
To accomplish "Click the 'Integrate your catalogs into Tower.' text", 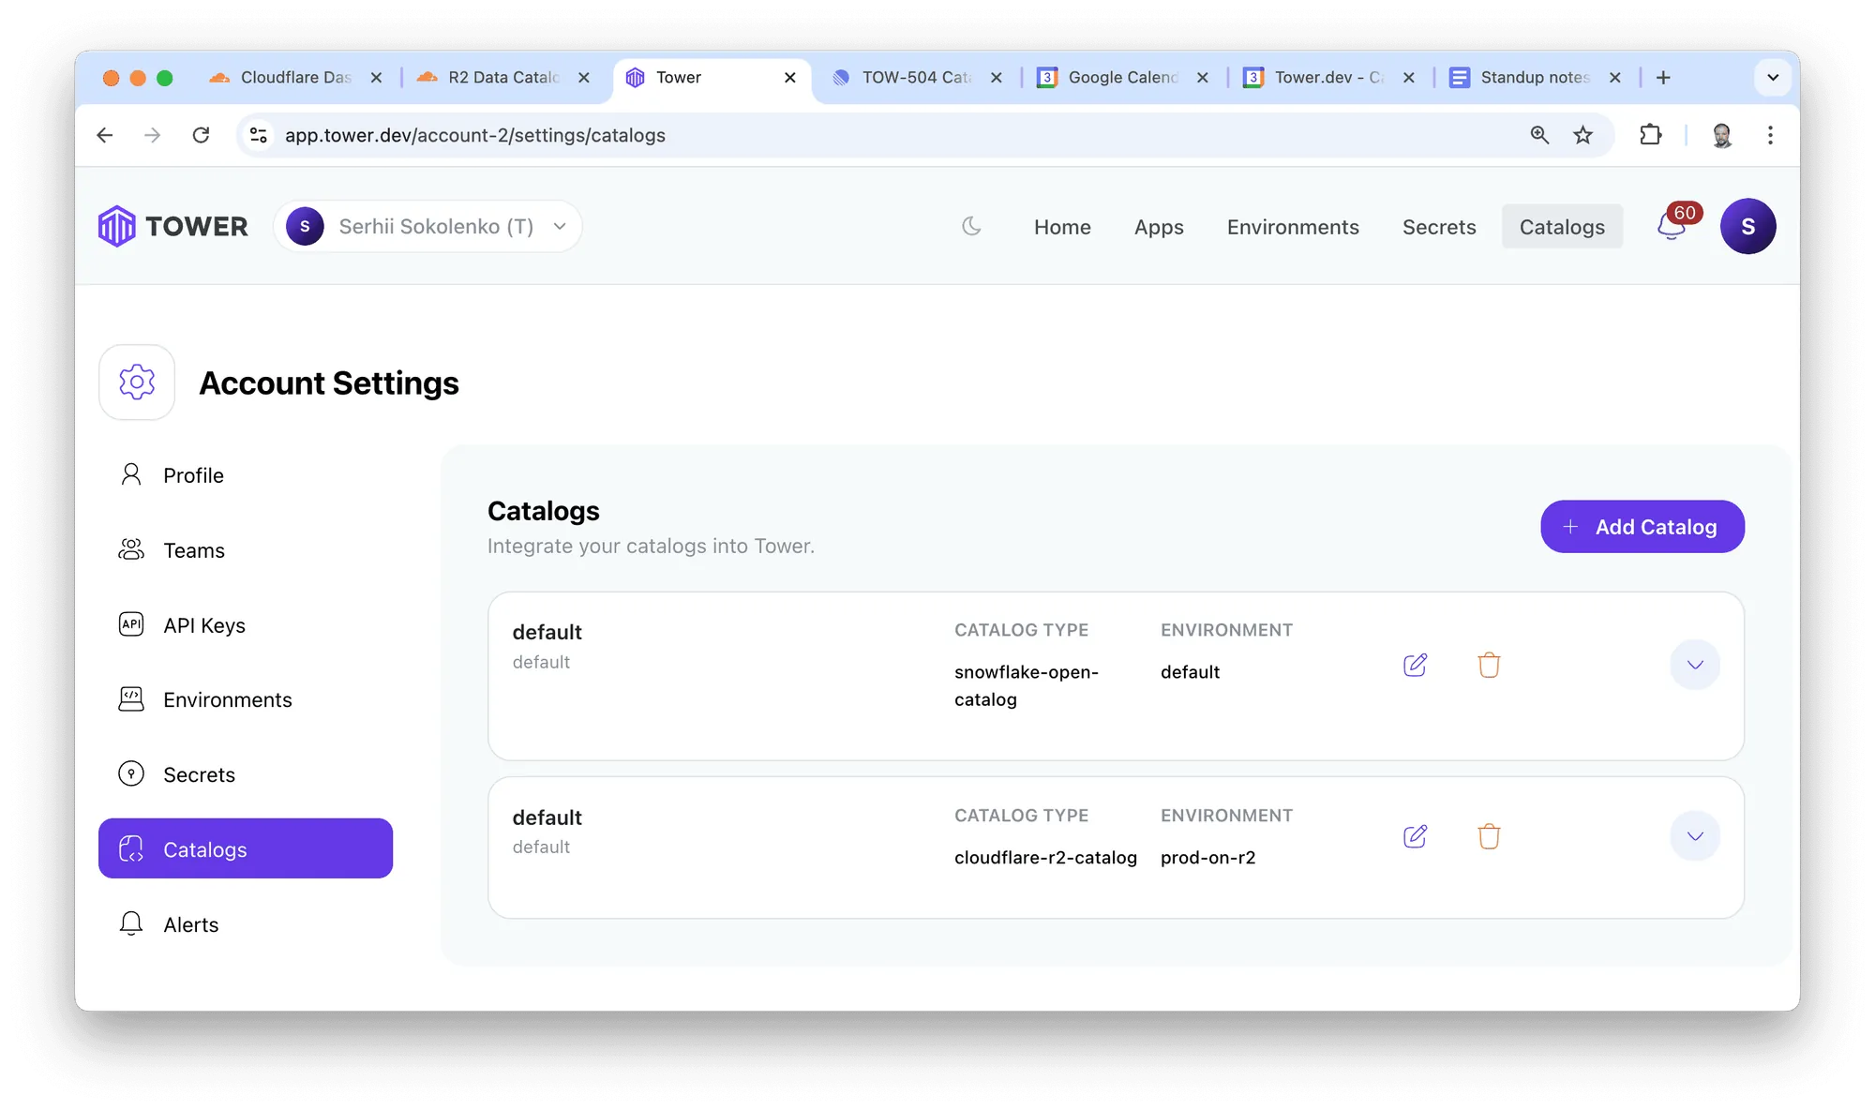I will pyautogui.click(x=651, y=546).
